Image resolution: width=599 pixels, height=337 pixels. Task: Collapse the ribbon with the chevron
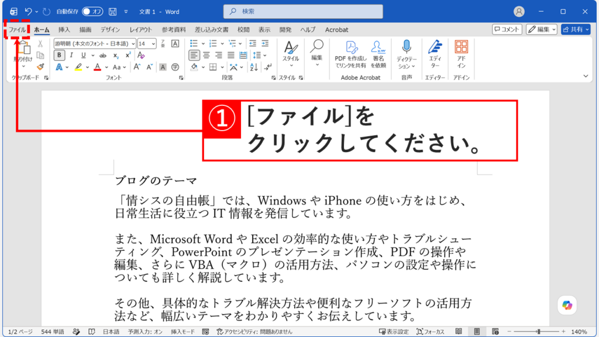(586, 77)
